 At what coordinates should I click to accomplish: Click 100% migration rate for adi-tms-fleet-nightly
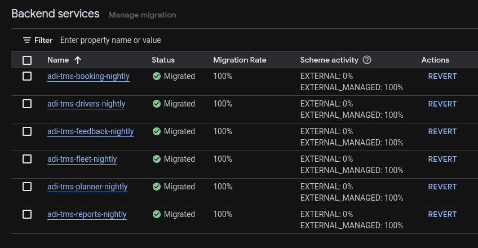point(223,159)
